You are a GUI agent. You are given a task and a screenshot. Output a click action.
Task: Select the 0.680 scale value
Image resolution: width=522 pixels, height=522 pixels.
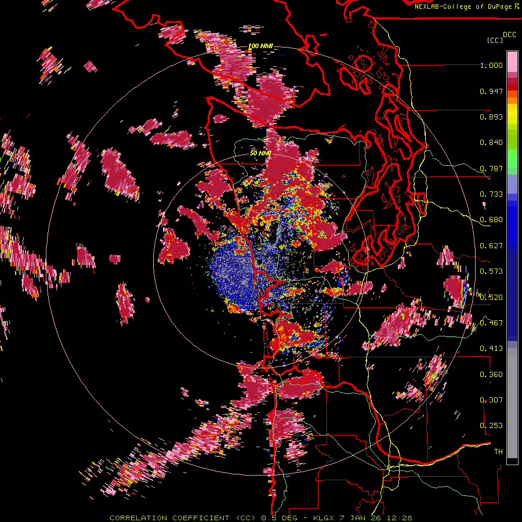coord(491,220)
